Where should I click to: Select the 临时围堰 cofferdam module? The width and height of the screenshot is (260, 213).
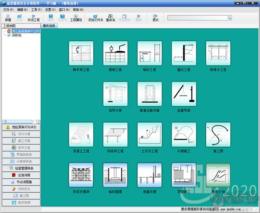(115, 175)
